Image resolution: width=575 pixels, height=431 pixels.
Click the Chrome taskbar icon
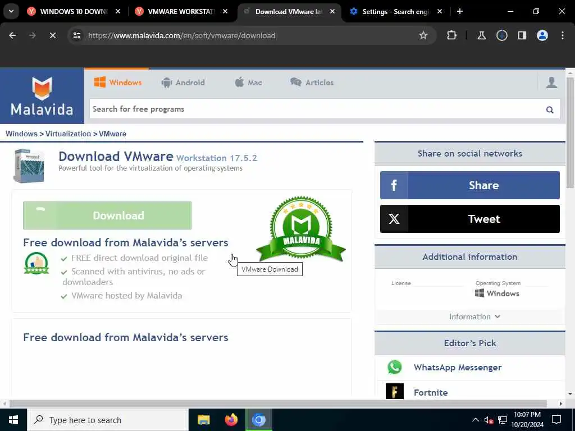tap(258, 420)
